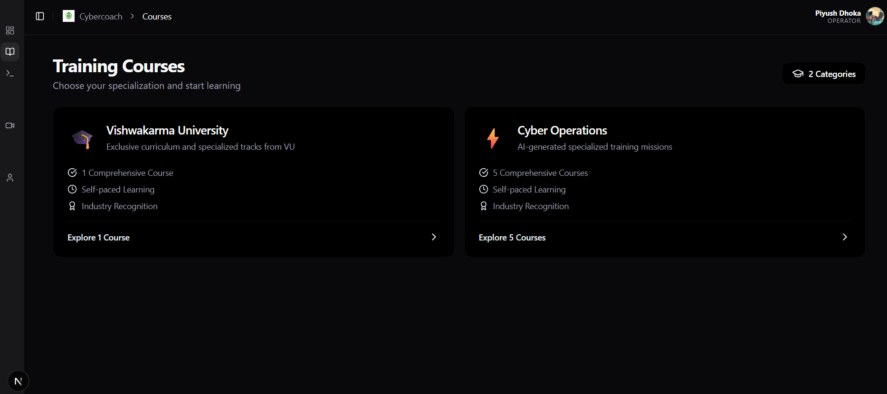Click the breadcrumb chevron separator after Cybercoach
The height and width of the screenshot is (394, 887).
(x=133, y=16)
